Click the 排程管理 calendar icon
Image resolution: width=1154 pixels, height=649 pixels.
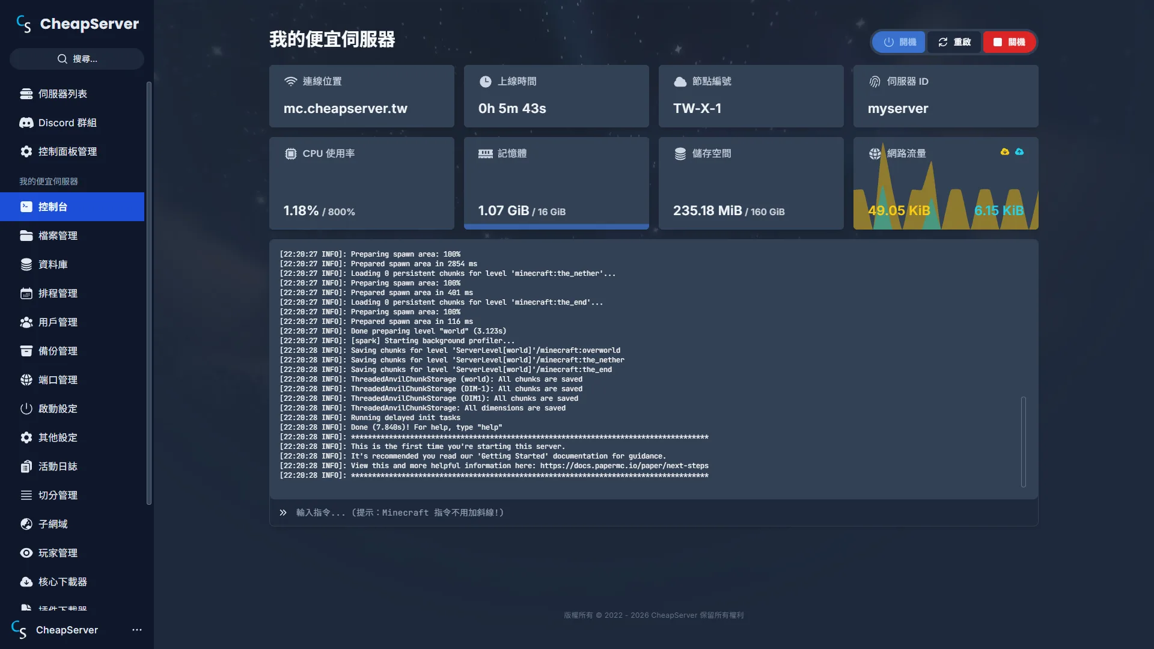(26, 293)
